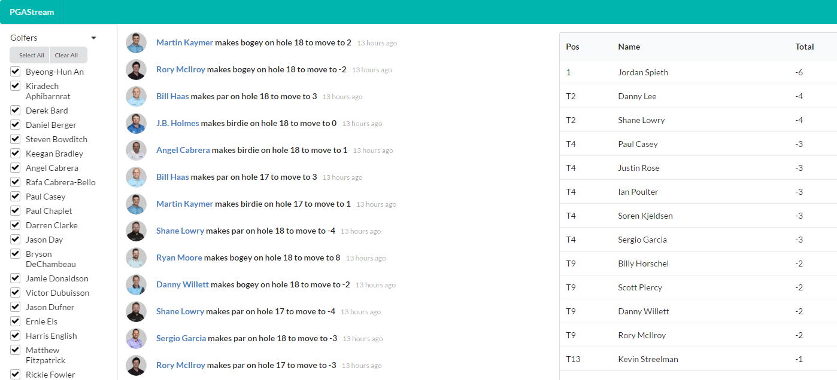Click the Pos column header
Viewport: 837px width, 380px height.
click(x=572, y=47)
